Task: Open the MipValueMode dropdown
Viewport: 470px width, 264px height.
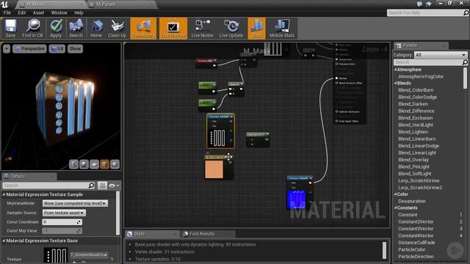Action: point(75,203)
